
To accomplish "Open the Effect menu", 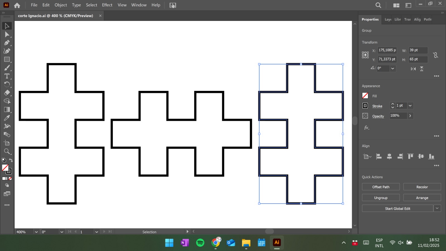I will [107, 5].
